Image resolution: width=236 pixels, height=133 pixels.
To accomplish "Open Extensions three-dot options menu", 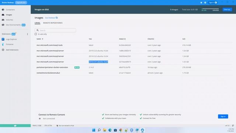I will pos(27,34).
